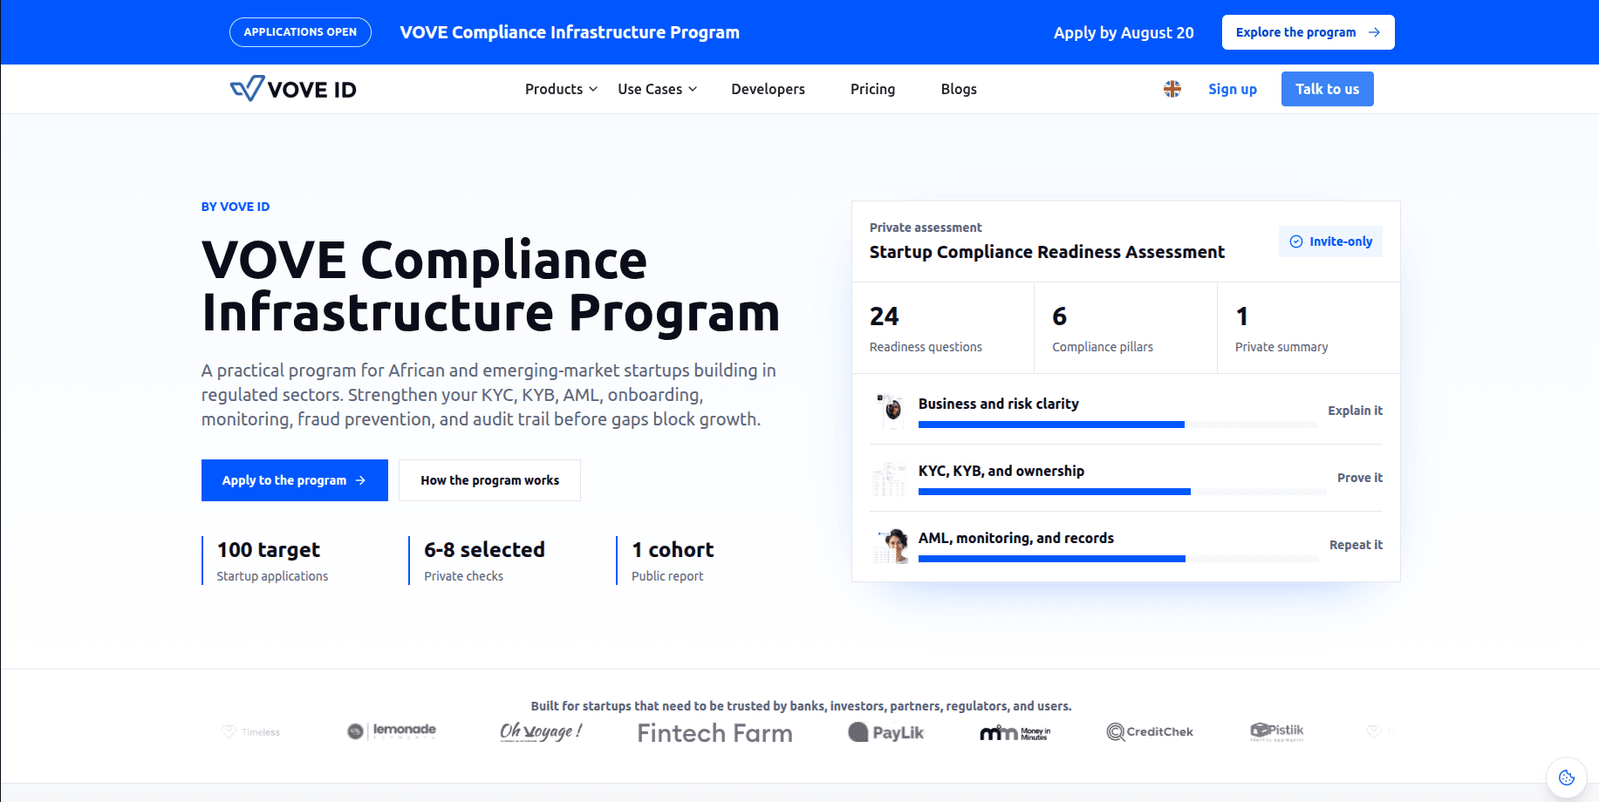The width and height of the screenshot is (1599, 802).
Task: Expand the Use Cases dropdown menu
Action: click(x=657, y=89)
